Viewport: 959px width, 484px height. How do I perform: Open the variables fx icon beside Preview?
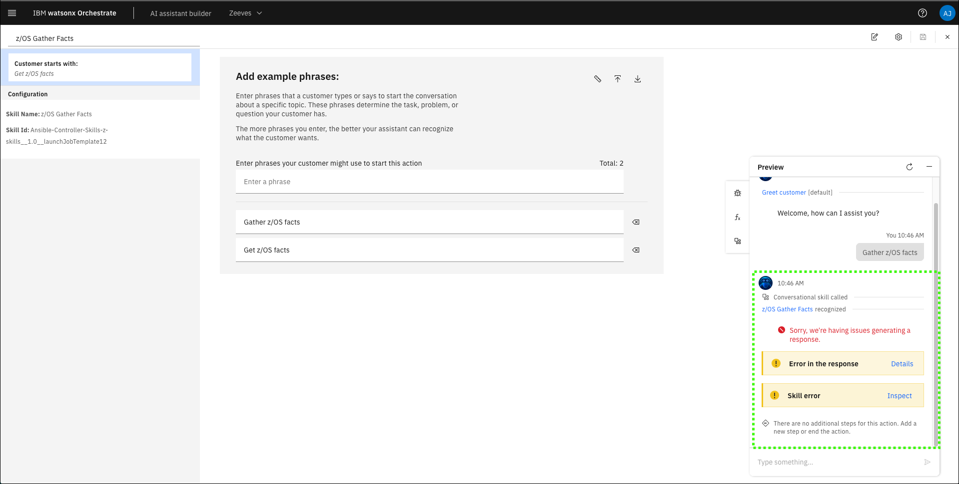(x=738, y=217)
